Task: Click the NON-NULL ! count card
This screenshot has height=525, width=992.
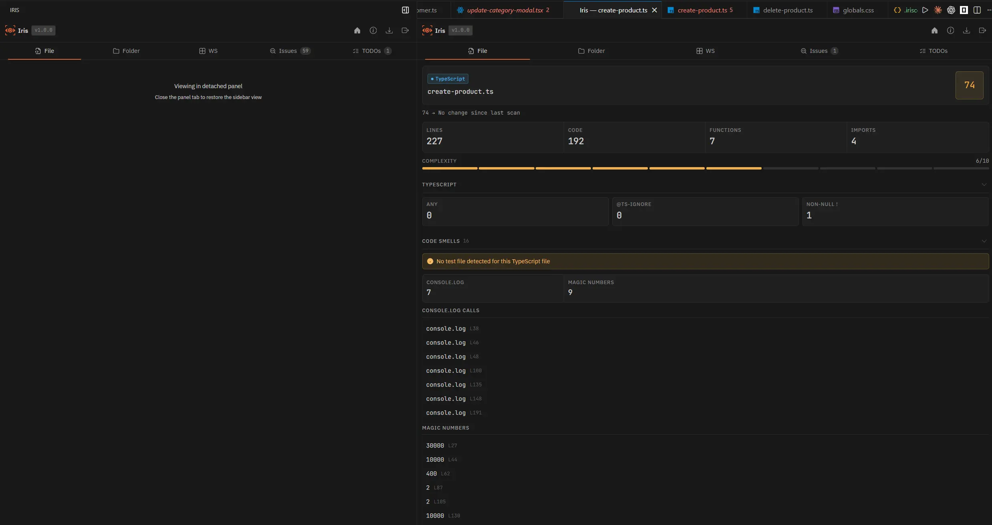Action: (x=895, y=211)
